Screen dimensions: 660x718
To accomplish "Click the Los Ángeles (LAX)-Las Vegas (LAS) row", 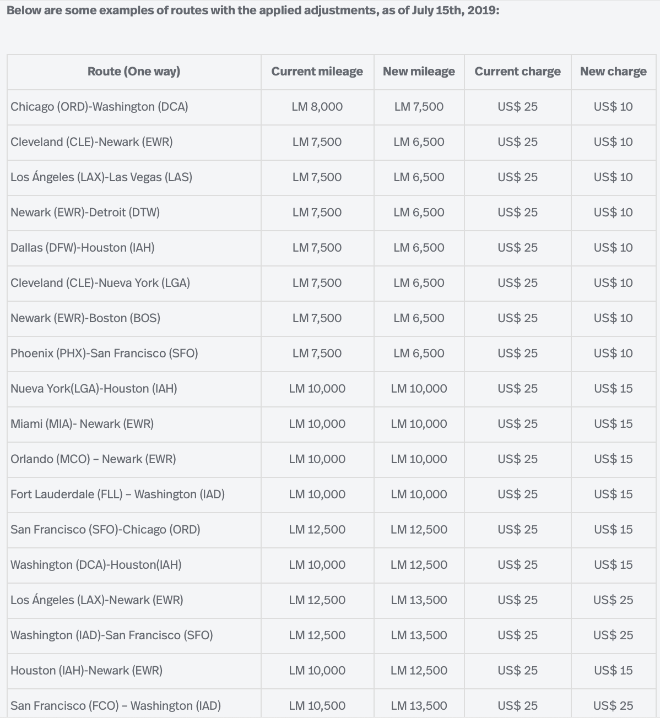I will tap(101, 177).
